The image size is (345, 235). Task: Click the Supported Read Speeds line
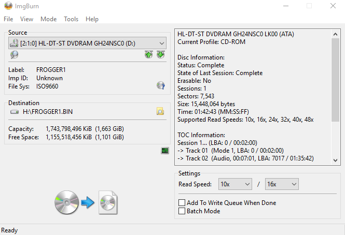(x=245, y=120)
